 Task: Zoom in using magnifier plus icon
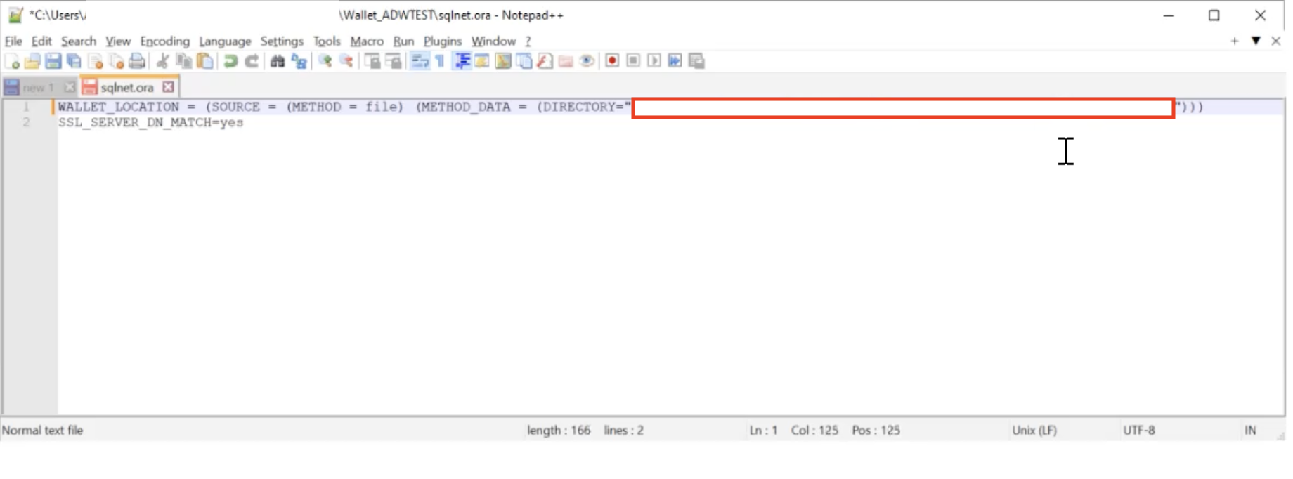point(325,61)
